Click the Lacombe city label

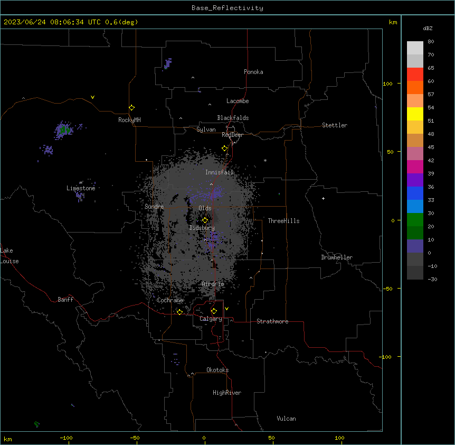point(238,101)
